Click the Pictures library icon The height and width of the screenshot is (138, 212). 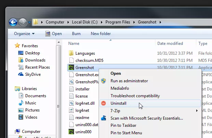click(x=21, y=110)
